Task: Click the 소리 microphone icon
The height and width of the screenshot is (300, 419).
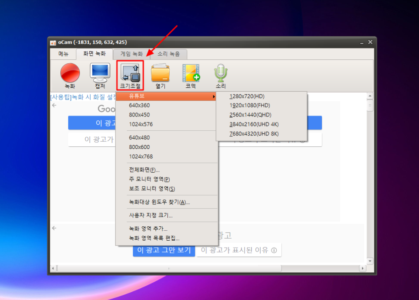Action: click(221, 75)
